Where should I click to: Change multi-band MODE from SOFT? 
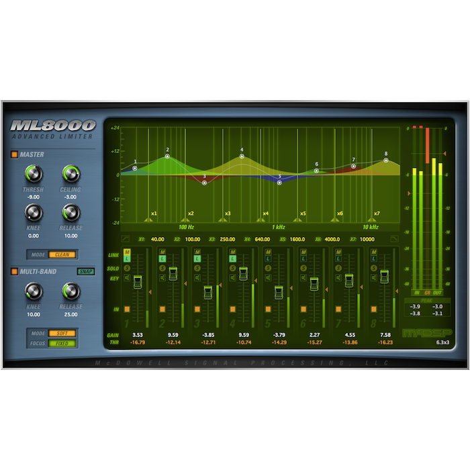tap(62, 333)
